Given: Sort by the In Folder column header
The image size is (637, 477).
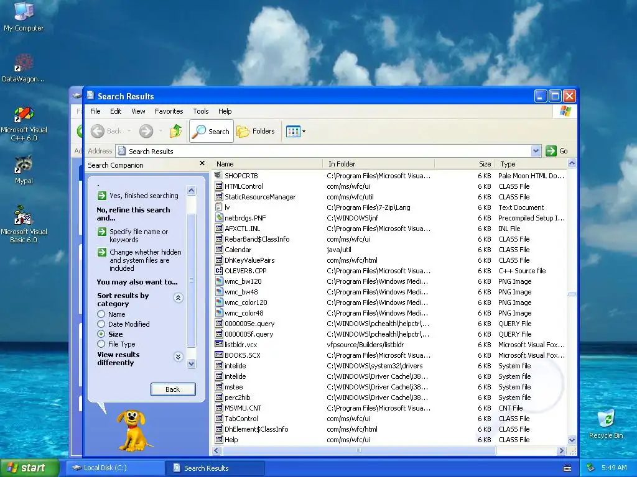Looking at the screenshot, I should click(378, 164).
